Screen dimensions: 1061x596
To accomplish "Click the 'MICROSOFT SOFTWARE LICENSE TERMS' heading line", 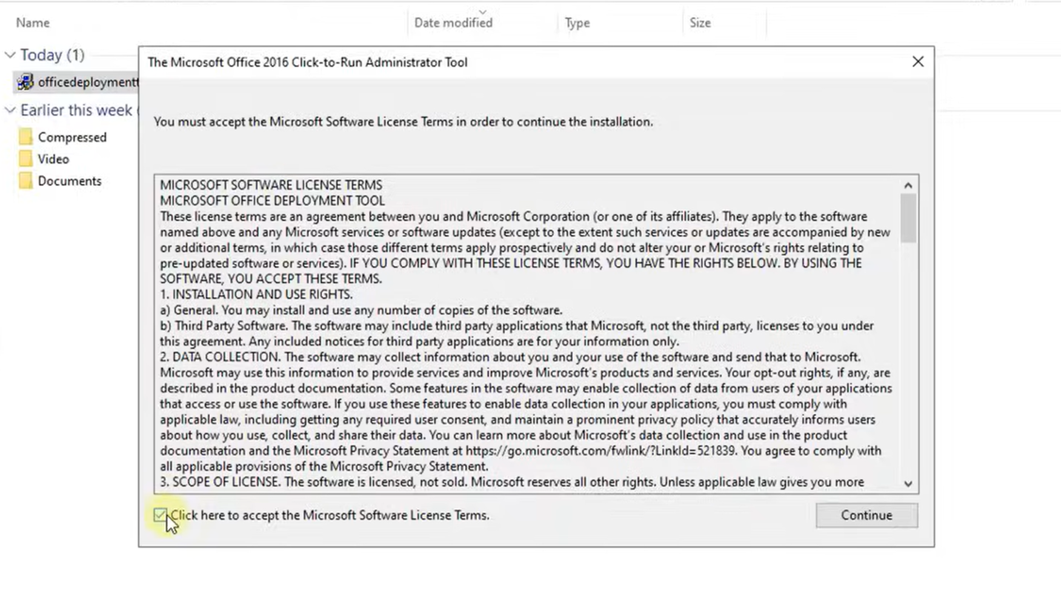I will tap(271, 185).
